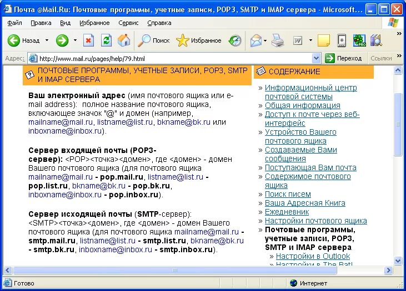Click the vertical scrollbar thumb
The width and height of the screenshot is (406, 291).
point(398,124)
